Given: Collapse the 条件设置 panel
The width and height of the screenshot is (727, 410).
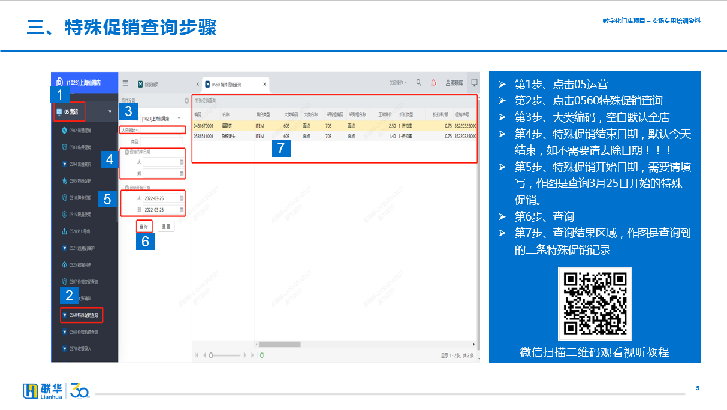Looking at the screenshot, I should pos(186,101).
